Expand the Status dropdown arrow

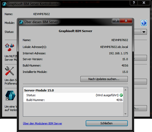coord(144,32)
